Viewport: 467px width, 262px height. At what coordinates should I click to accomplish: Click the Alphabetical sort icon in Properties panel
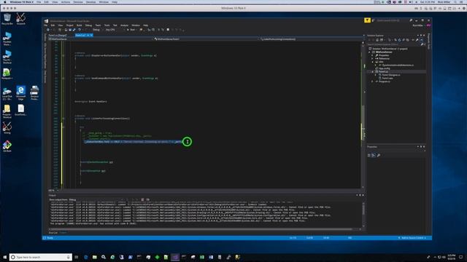pos(374,155)
